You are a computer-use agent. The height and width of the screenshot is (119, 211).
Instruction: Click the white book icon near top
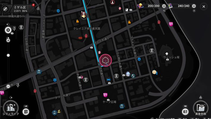point(127,10)
